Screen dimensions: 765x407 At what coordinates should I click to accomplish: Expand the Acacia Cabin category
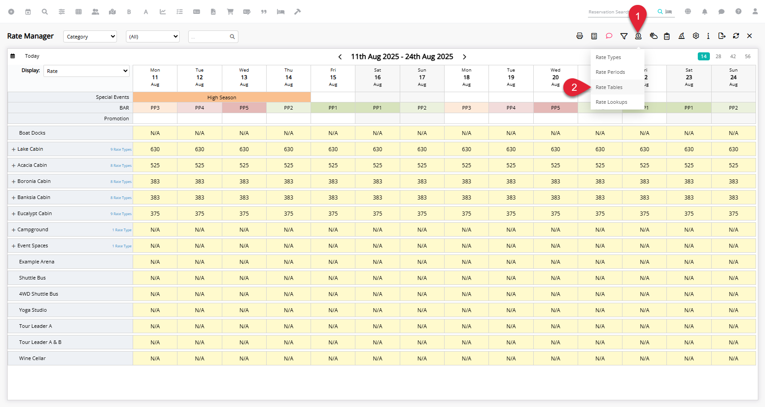pyautogui.click(x=13, y=165)
